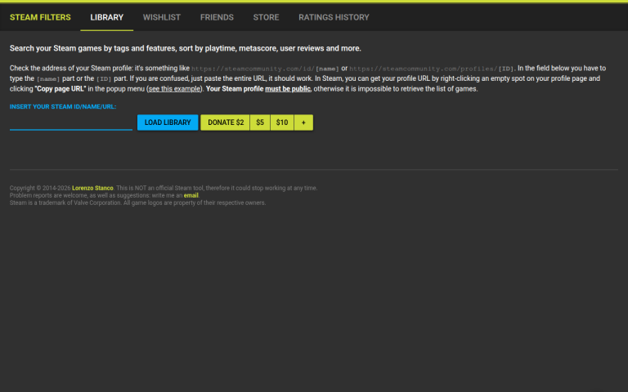Viewport: 628px width, 392px height.
Task: Switch to the Library tab
Action: pos(106,17)
